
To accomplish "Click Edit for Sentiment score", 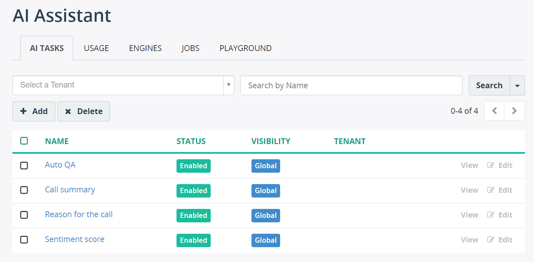I will (x=500, y=240).
